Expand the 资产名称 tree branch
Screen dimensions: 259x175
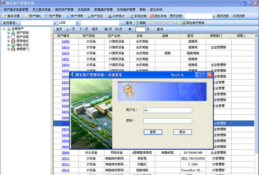coord(8,37)
